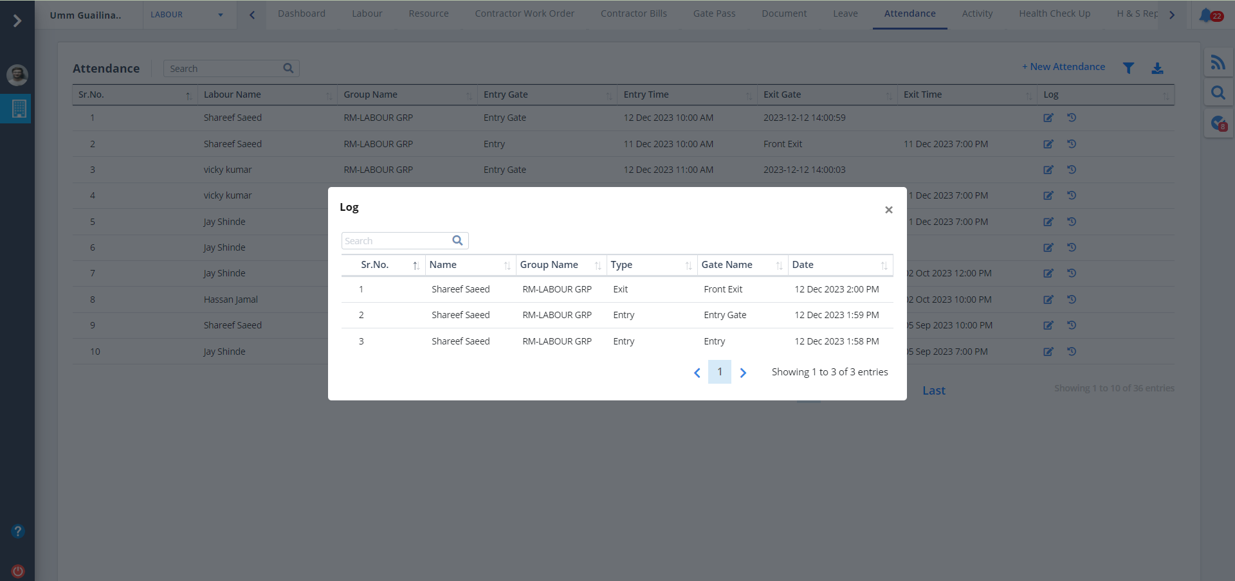1235x581 pixels.
Task: Go to next page in Log pagination
Action: (743, 373)
